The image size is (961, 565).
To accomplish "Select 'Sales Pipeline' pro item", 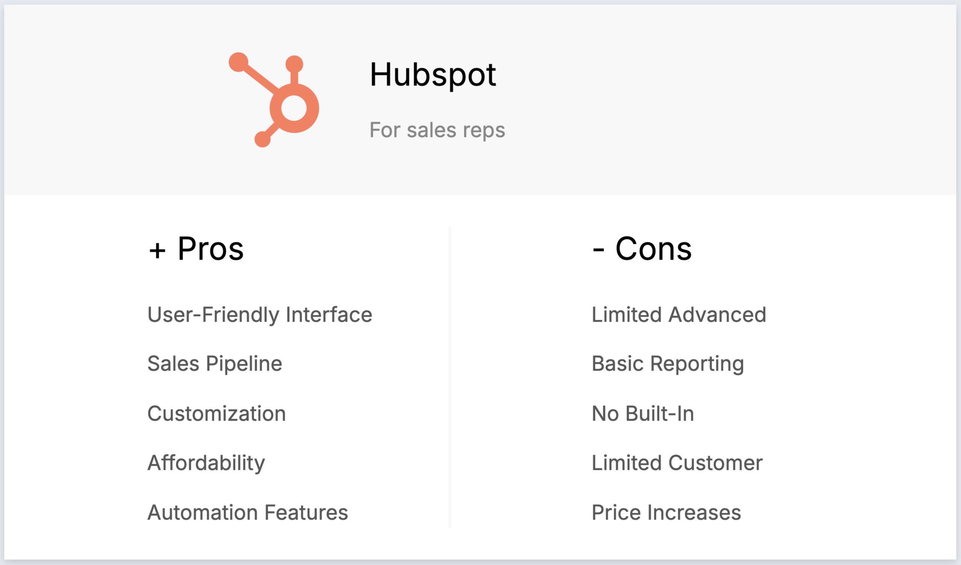I will point(215,363).
